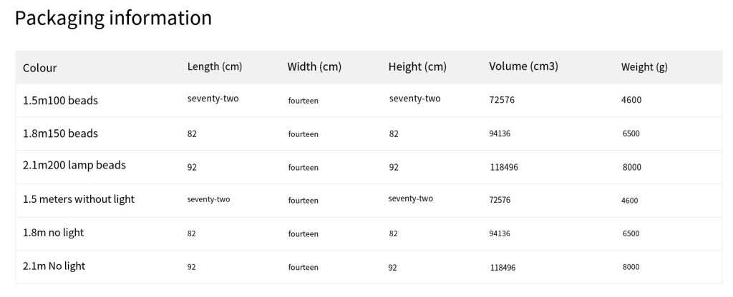Select weight 6500 in the 1.8m150 beads row
Viewport: 733px width, 297px height.
point(631,134)
